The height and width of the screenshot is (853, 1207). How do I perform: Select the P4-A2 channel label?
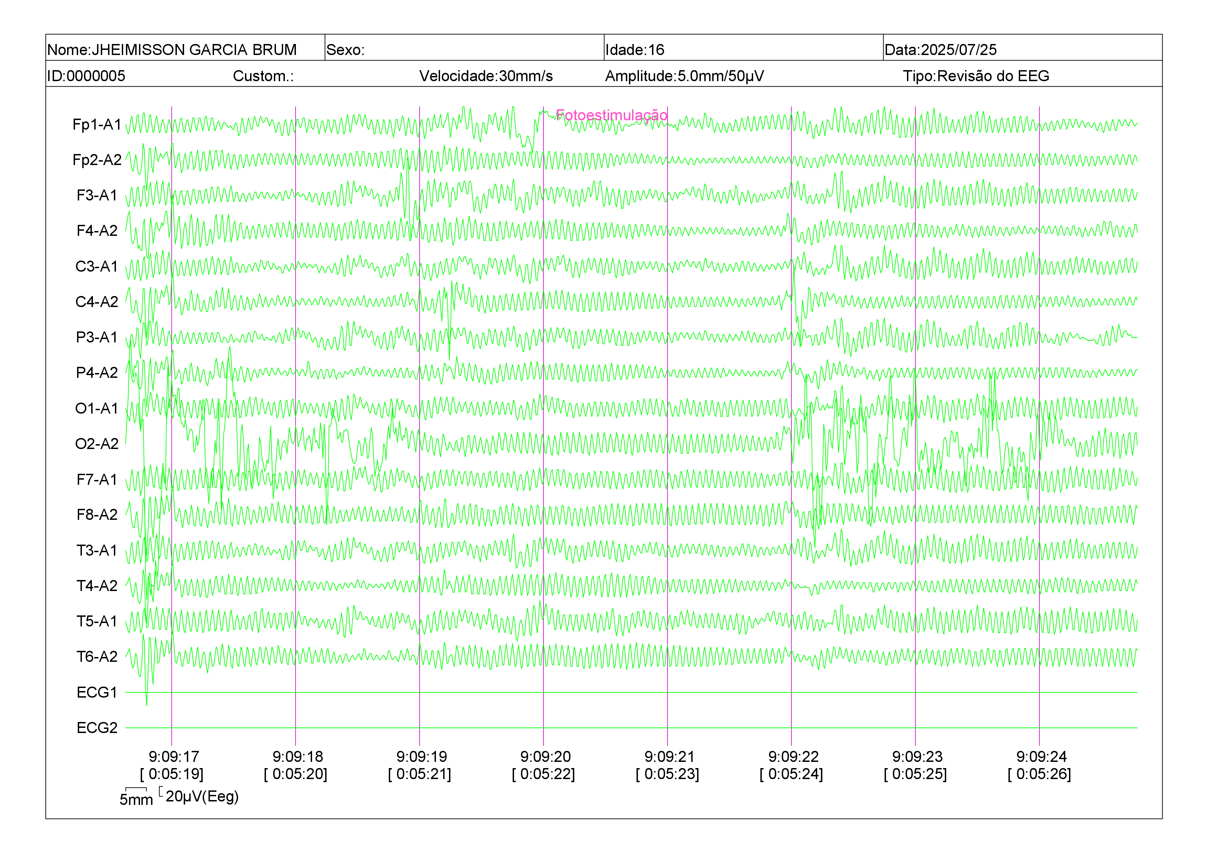[x=97, y=372]
